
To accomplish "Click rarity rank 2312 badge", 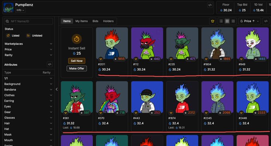I will [190, 113].
